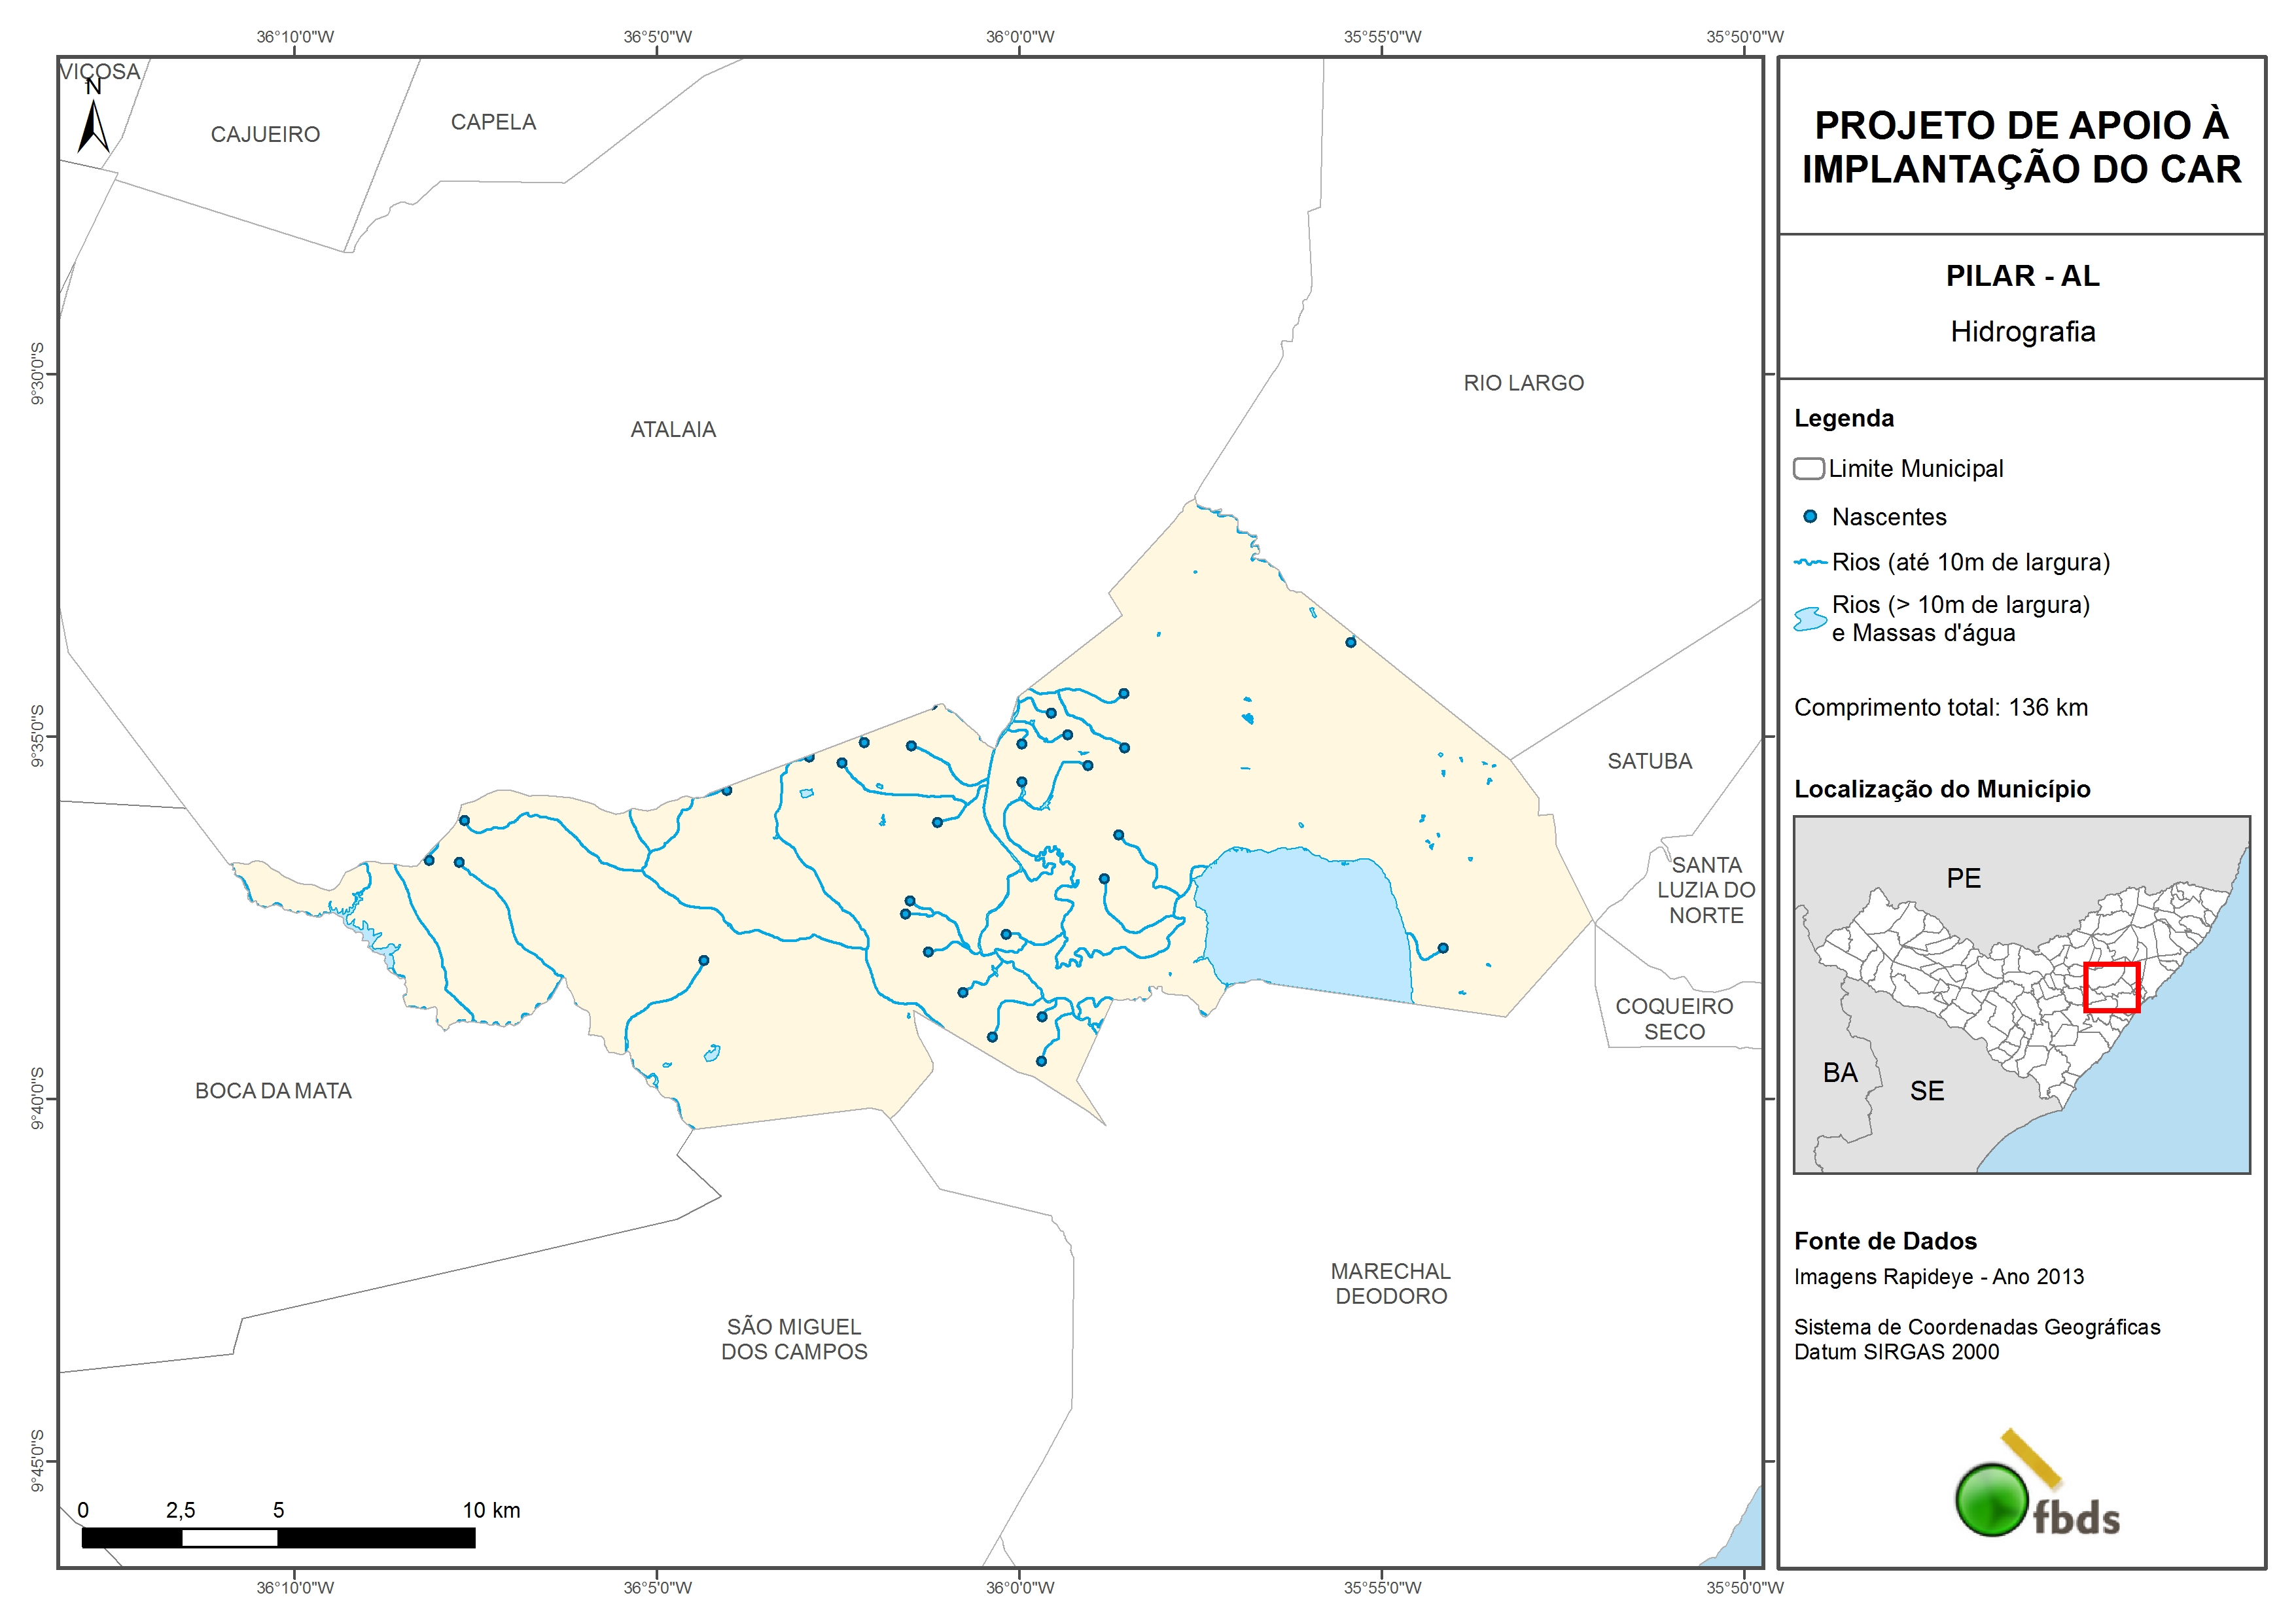2296x1623 pixels.
Task: Click the water masses polygon legend symbol
Action: pyautogui.click(x=1810, y=619)
